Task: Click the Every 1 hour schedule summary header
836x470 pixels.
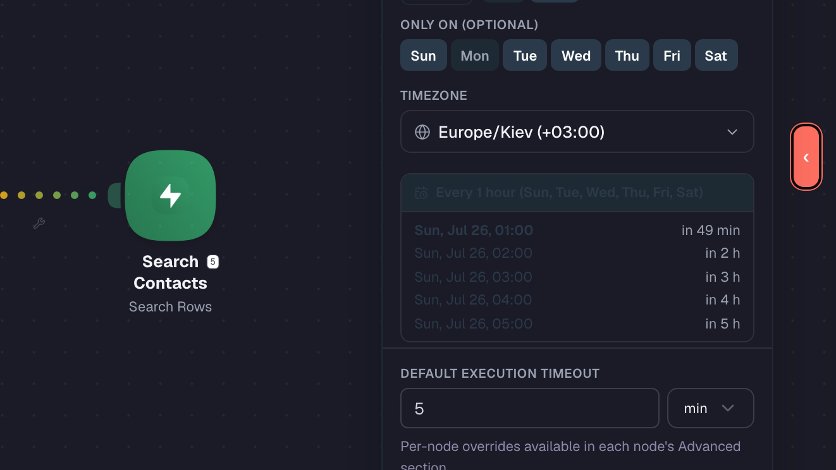Action: coord(577,193)
